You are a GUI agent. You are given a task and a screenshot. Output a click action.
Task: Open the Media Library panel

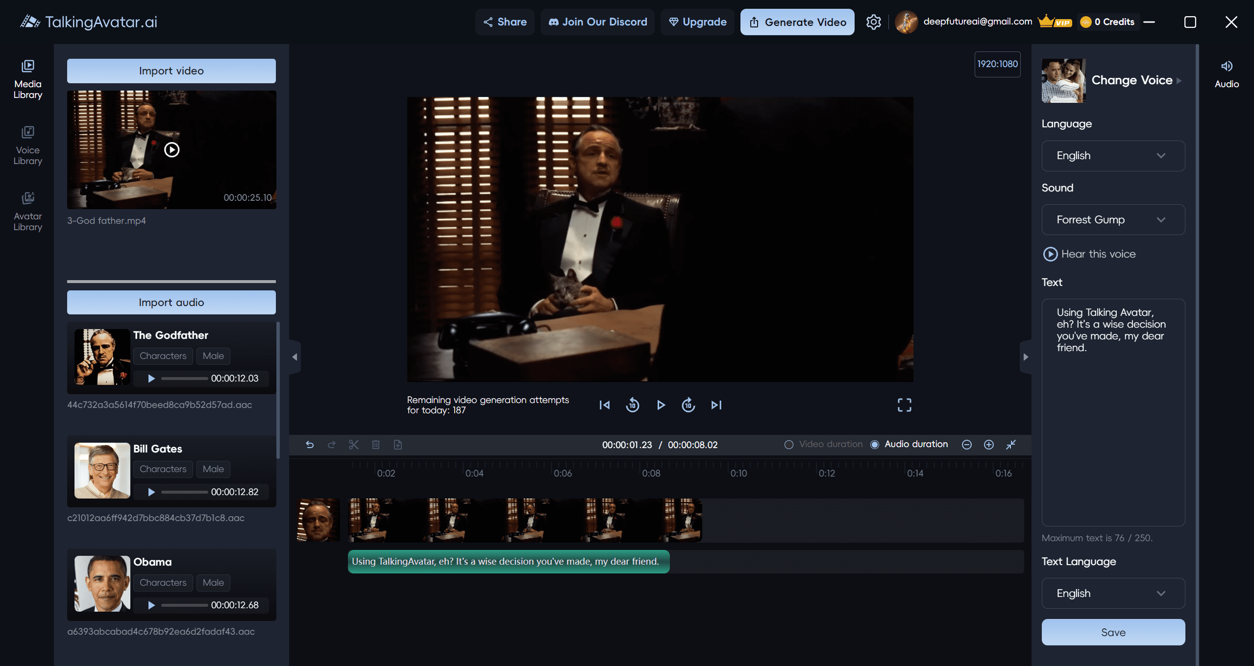click(27, 80)
